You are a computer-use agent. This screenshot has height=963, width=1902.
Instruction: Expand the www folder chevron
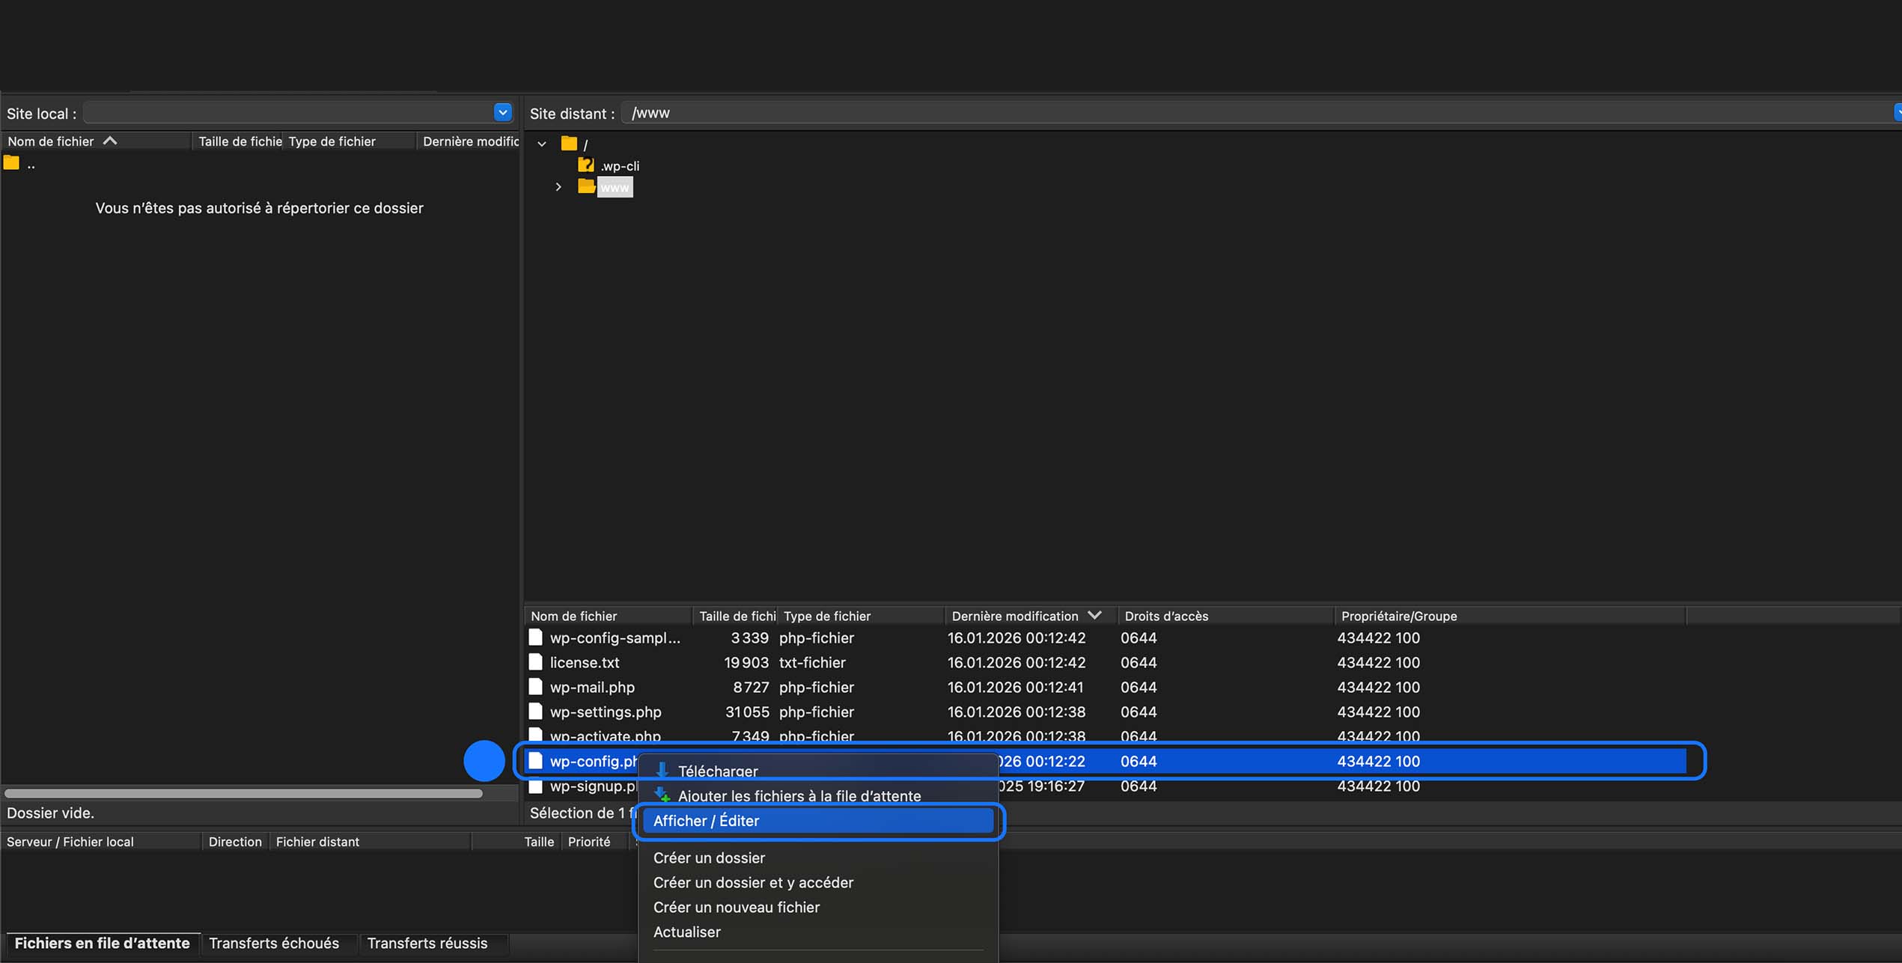click(x=558, y=187)
